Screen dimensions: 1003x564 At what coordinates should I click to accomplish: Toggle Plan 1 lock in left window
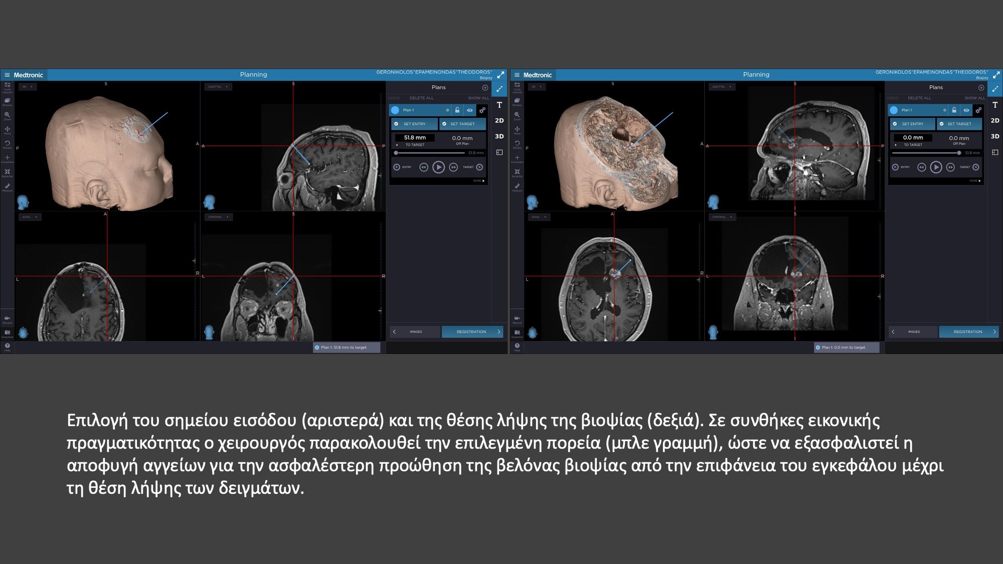[457, 110]
